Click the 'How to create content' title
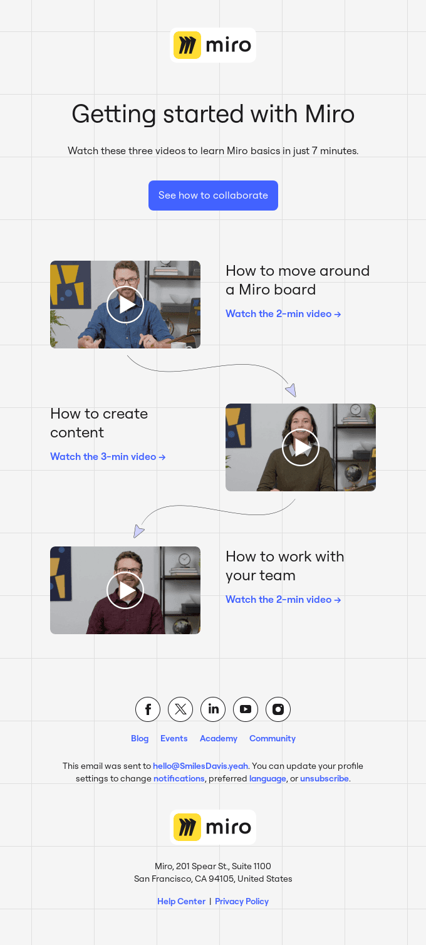This screenshot has height=945, width=426. click(x=99, y=423)
